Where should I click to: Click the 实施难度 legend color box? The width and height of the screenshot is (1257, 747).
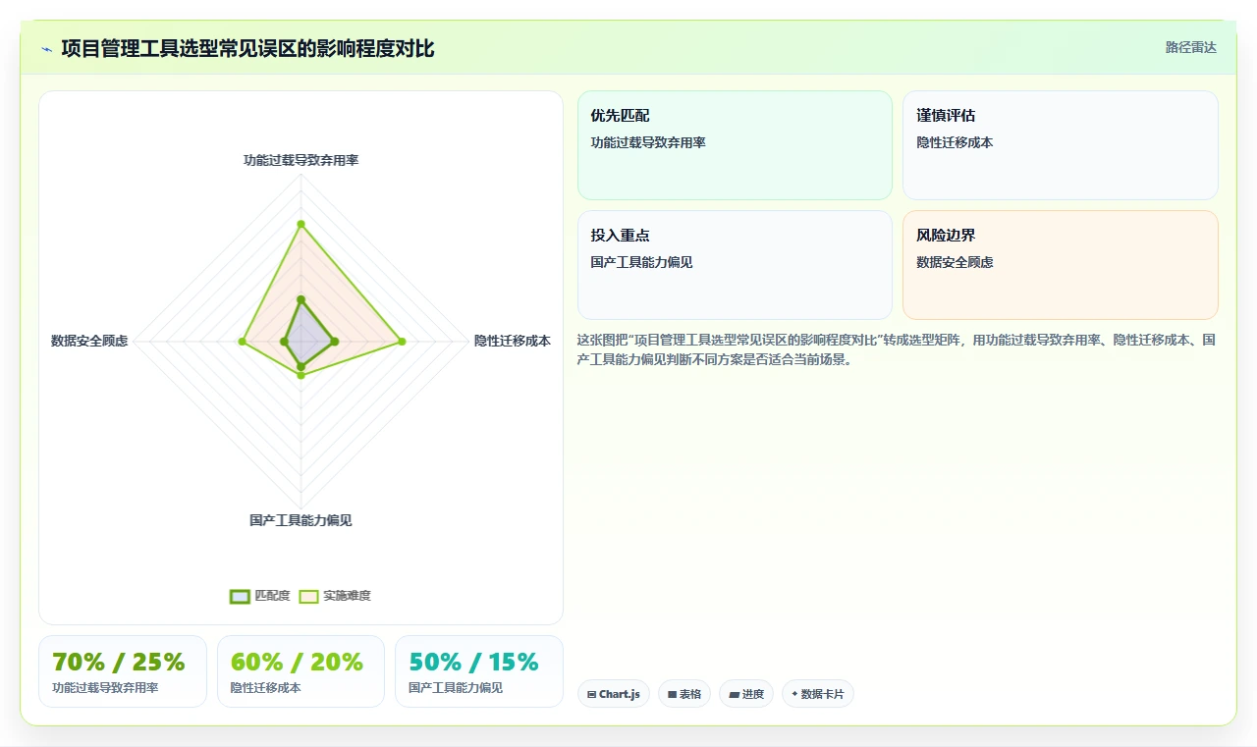click(308, 596)
